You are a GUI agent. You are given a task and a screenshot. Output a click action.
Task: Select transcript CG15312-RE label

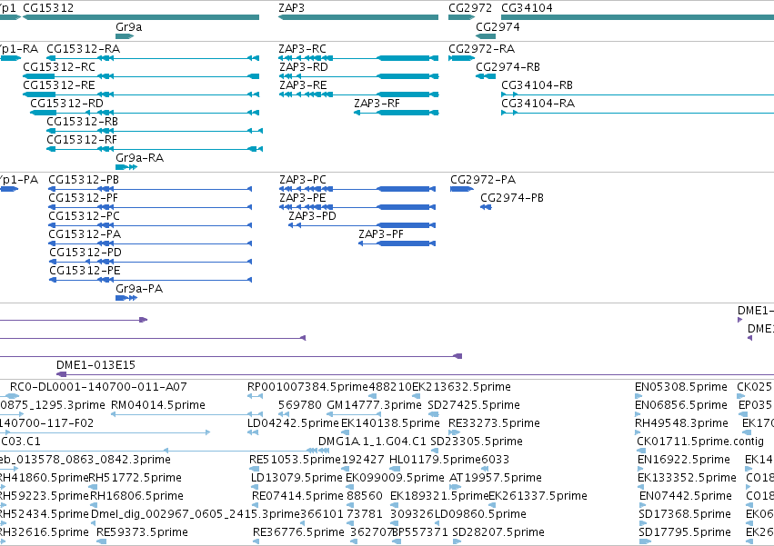click(59, 85)
